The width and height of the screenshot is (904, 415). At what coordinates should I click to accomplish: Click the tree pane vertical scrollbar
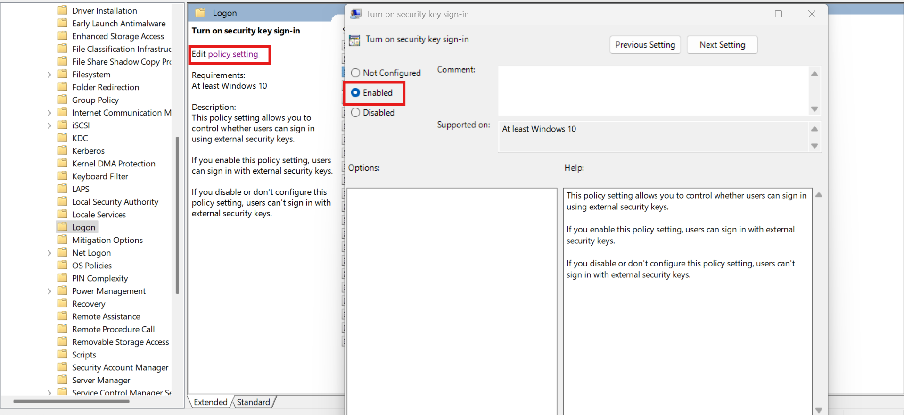177,215
